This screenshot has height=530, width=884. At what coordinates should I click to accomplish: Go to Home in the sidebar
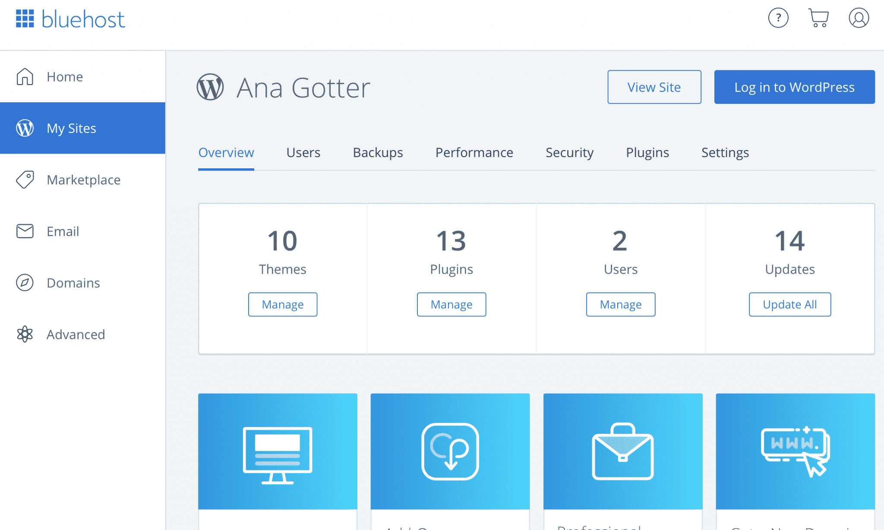(82, 76)
